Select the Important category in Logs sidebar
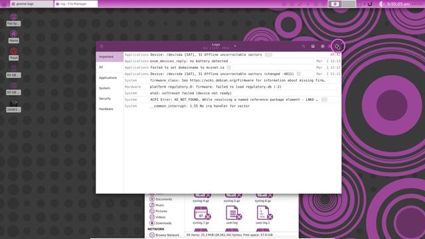 point(110,56)
